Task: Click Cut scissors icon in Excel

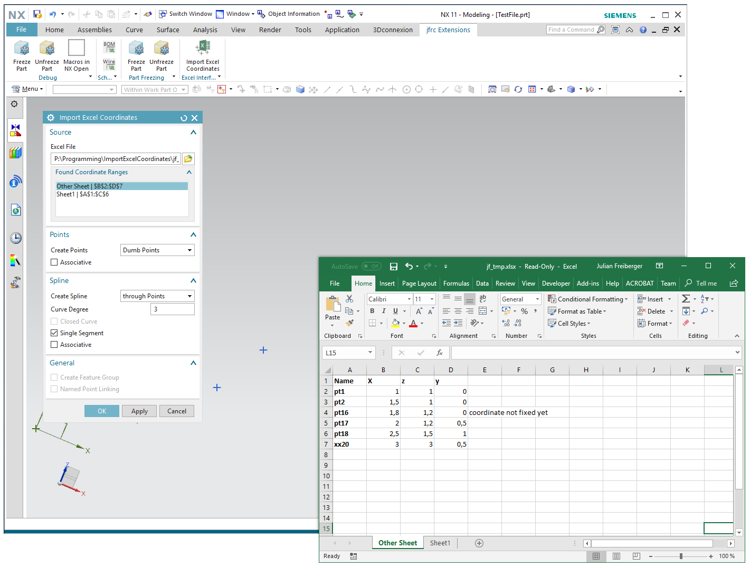Action: pos(349,299)
